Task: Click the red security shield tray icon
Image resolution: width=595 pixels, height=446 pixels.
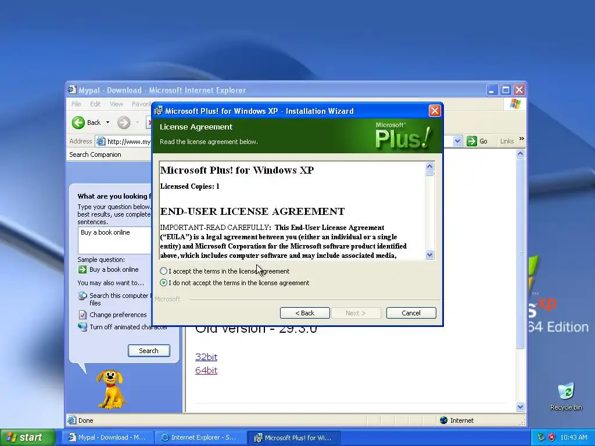Action: [552, 437]
